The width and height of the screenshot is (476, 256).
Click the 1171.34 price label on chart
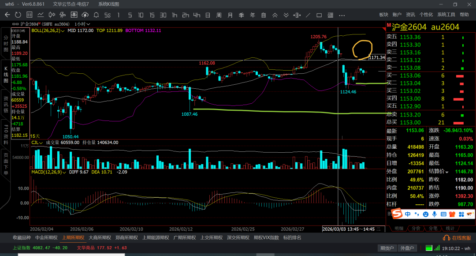(377, 57)
